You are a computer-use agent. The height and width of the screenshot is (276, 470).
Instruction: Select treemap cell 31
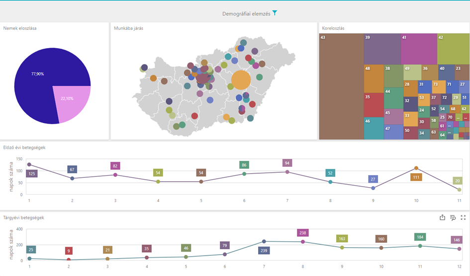(425, 87)
